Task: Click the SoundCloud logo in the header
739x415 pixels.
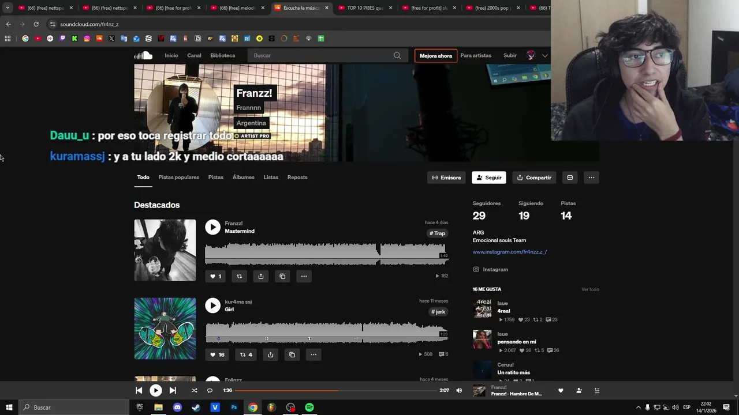Action: point(143,55)
